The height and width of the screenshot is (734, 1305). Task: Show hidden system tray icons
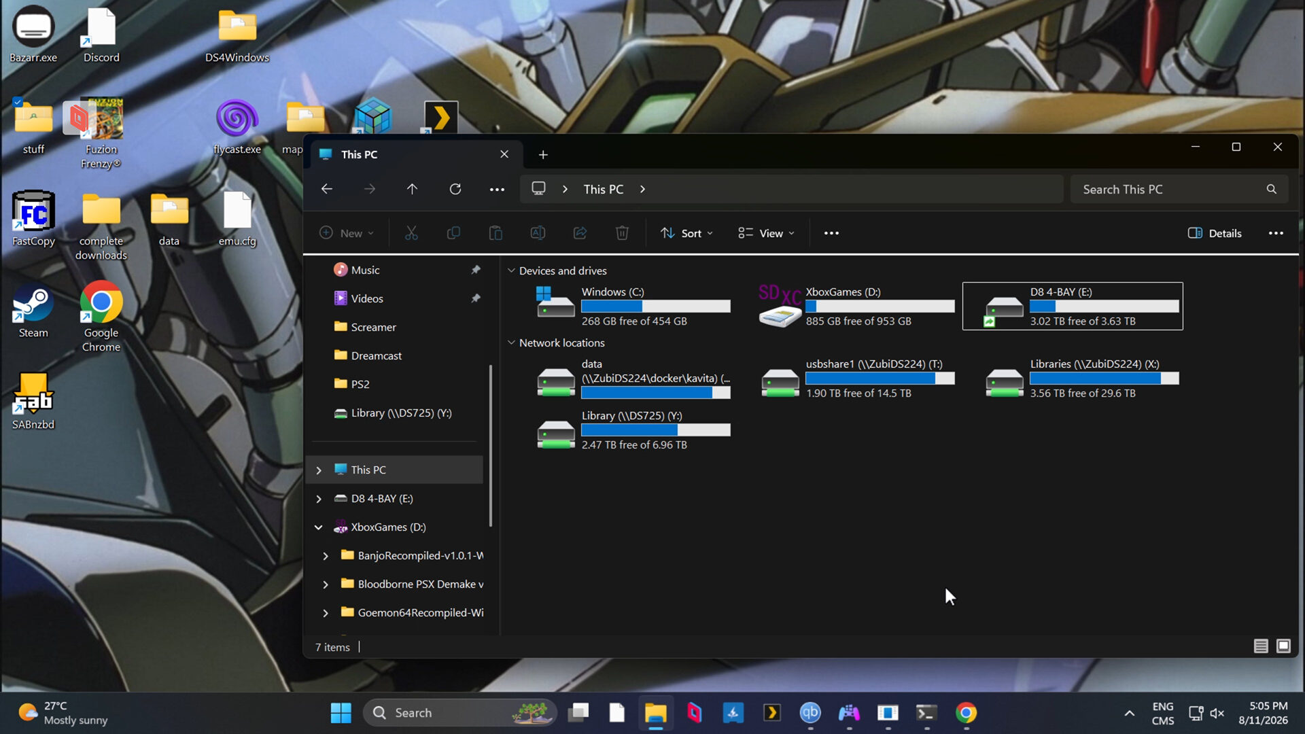pyautogui.click(x=1129, y=713)
